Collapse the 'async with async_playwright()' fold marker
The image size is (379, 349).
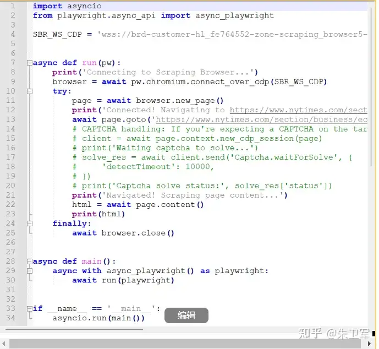[x=30, y=271]
